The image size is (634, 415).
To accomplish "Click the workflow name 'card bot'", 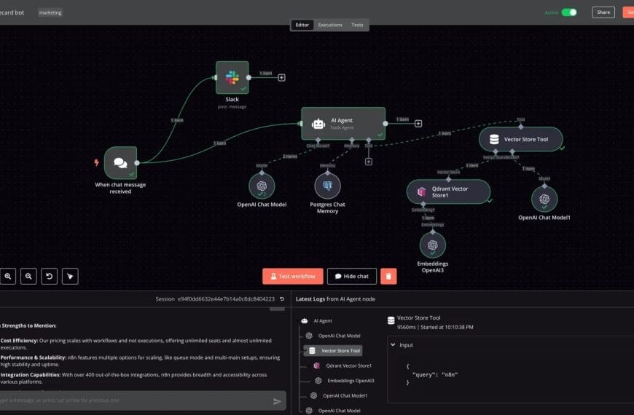I will 12,12.
